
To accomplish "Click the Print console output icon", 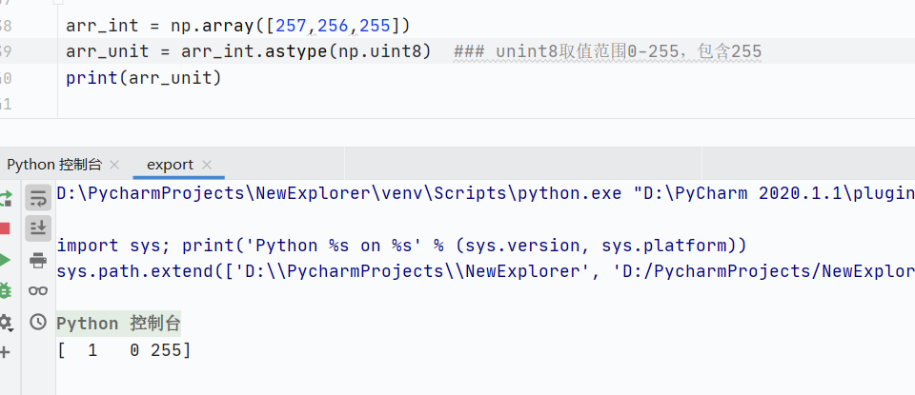I will 38,259.
